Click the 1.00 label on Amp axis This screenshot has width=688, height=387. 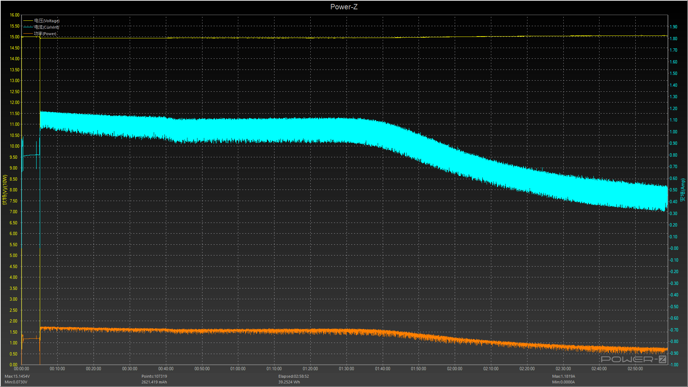click(x=673, y=132)
